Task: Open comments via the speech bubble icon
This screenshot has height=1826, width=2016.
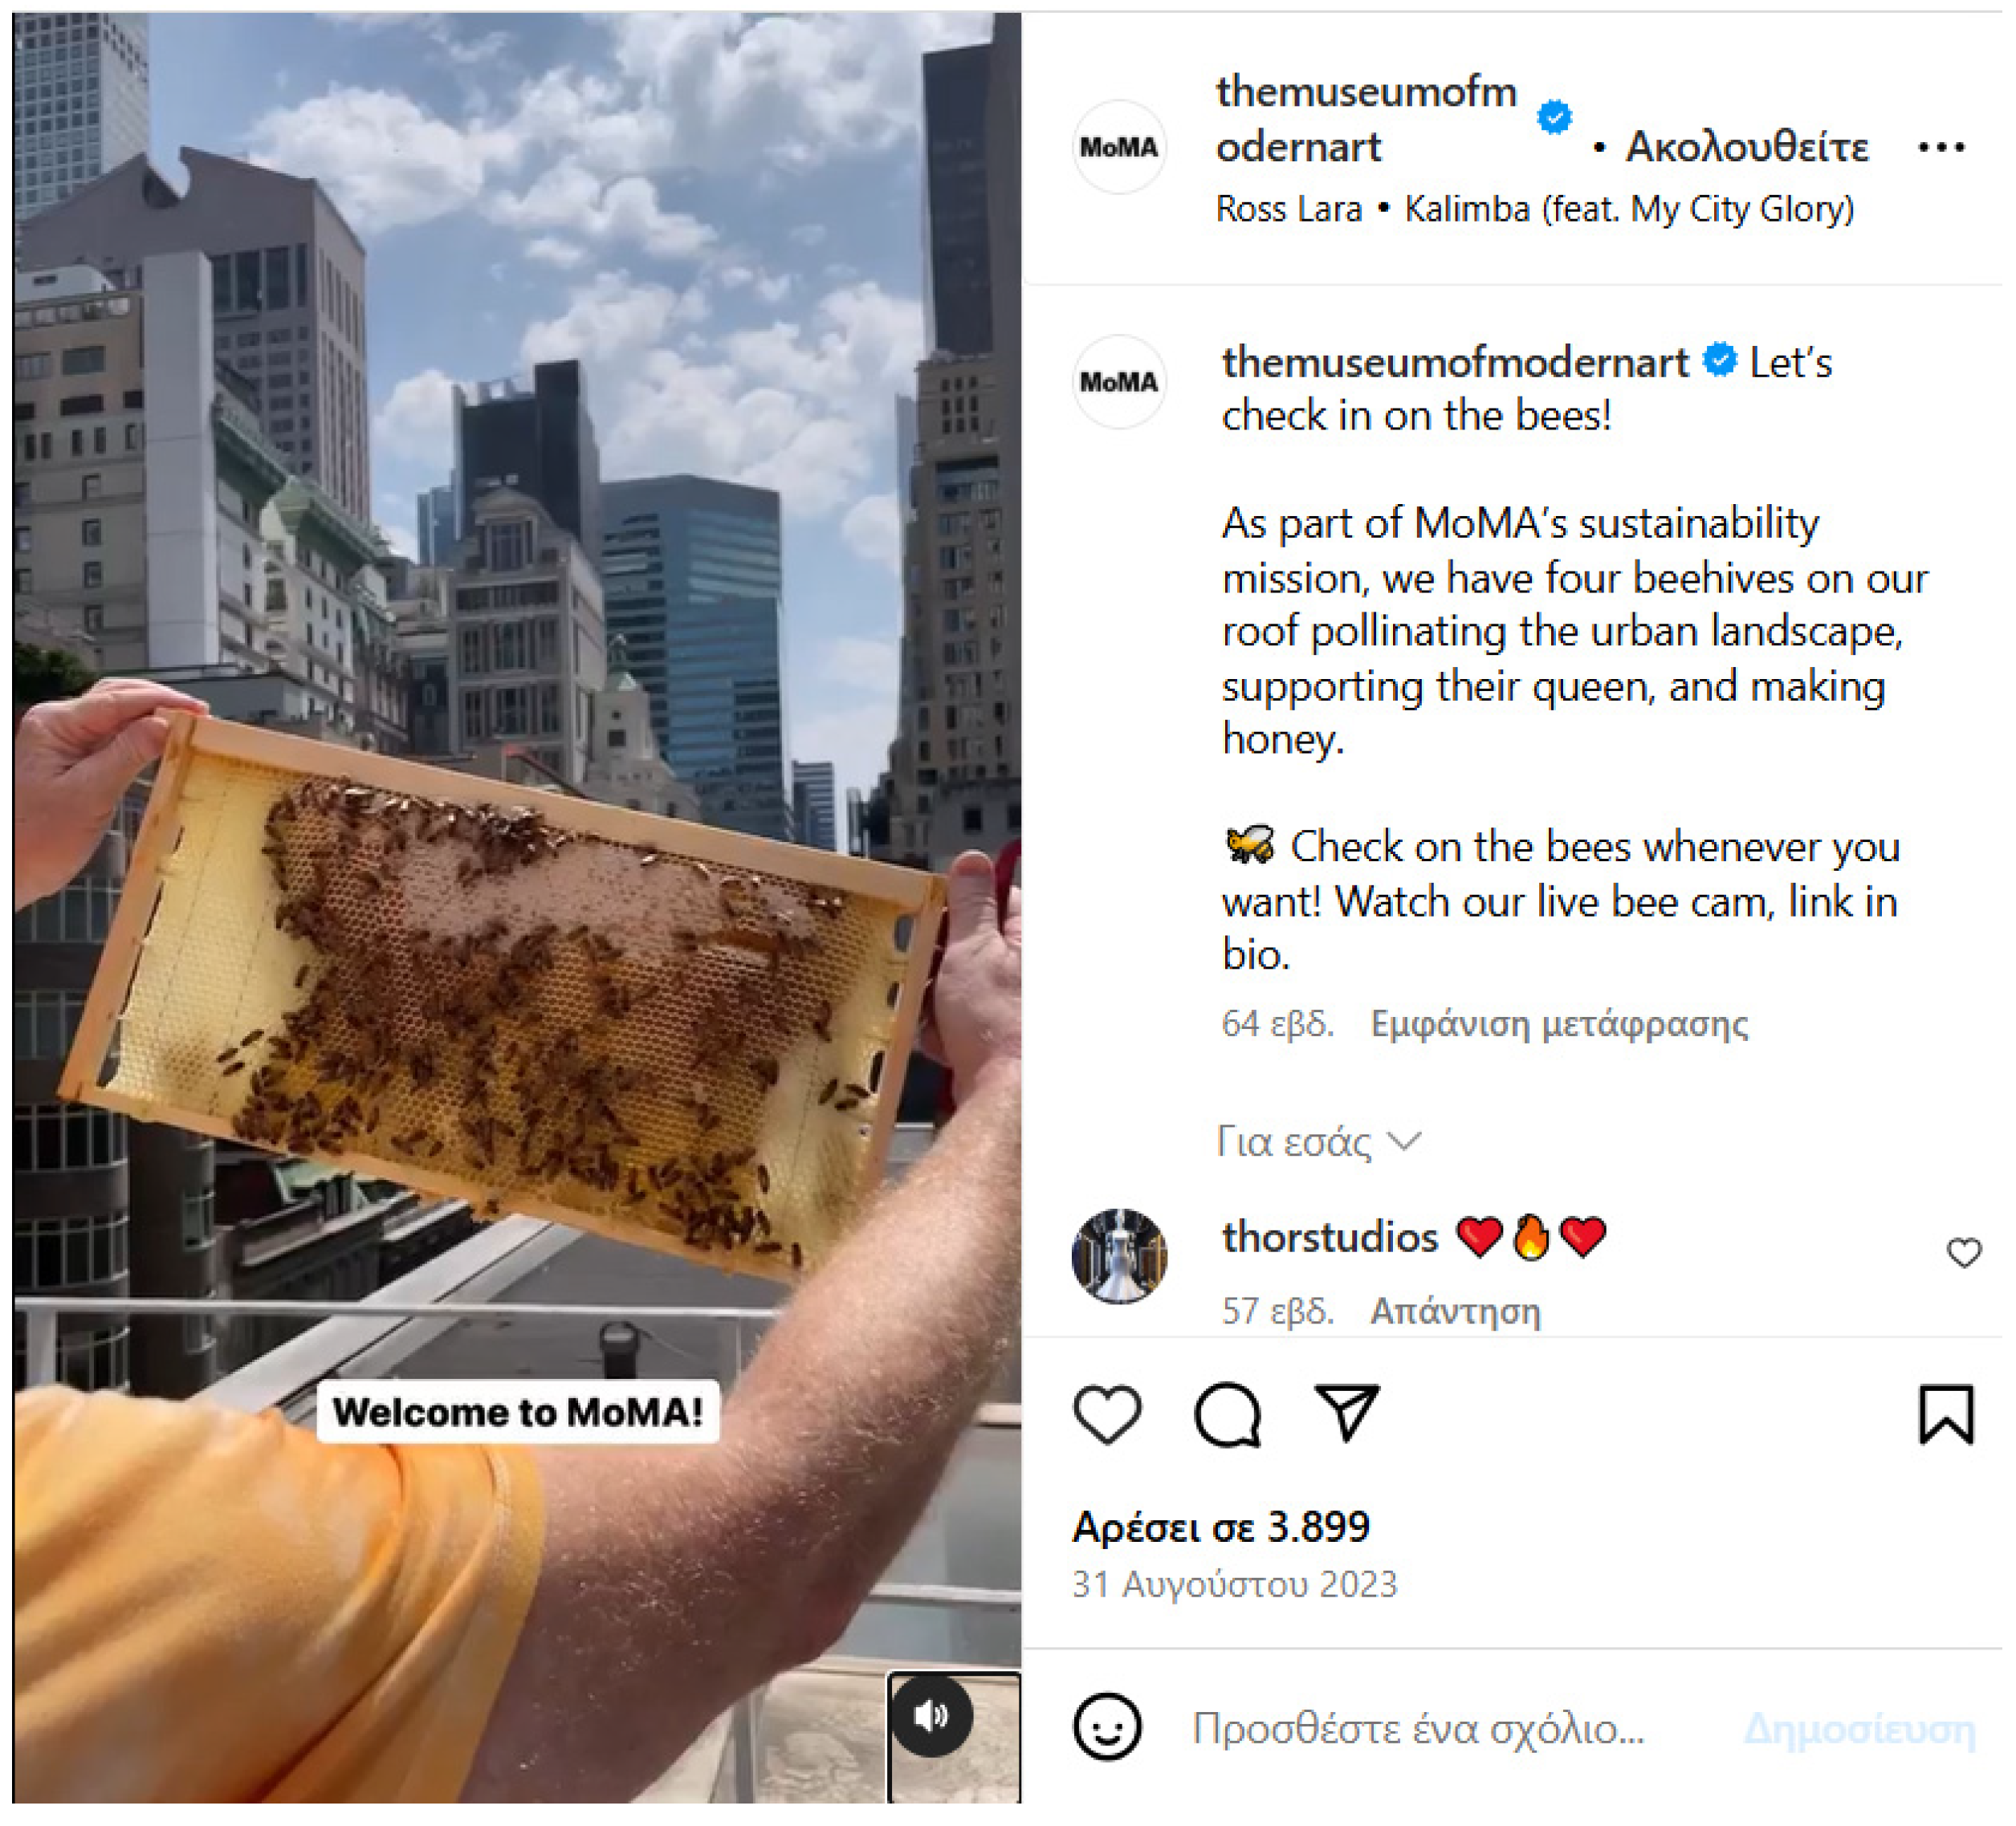Action: pos(1227,1415)
